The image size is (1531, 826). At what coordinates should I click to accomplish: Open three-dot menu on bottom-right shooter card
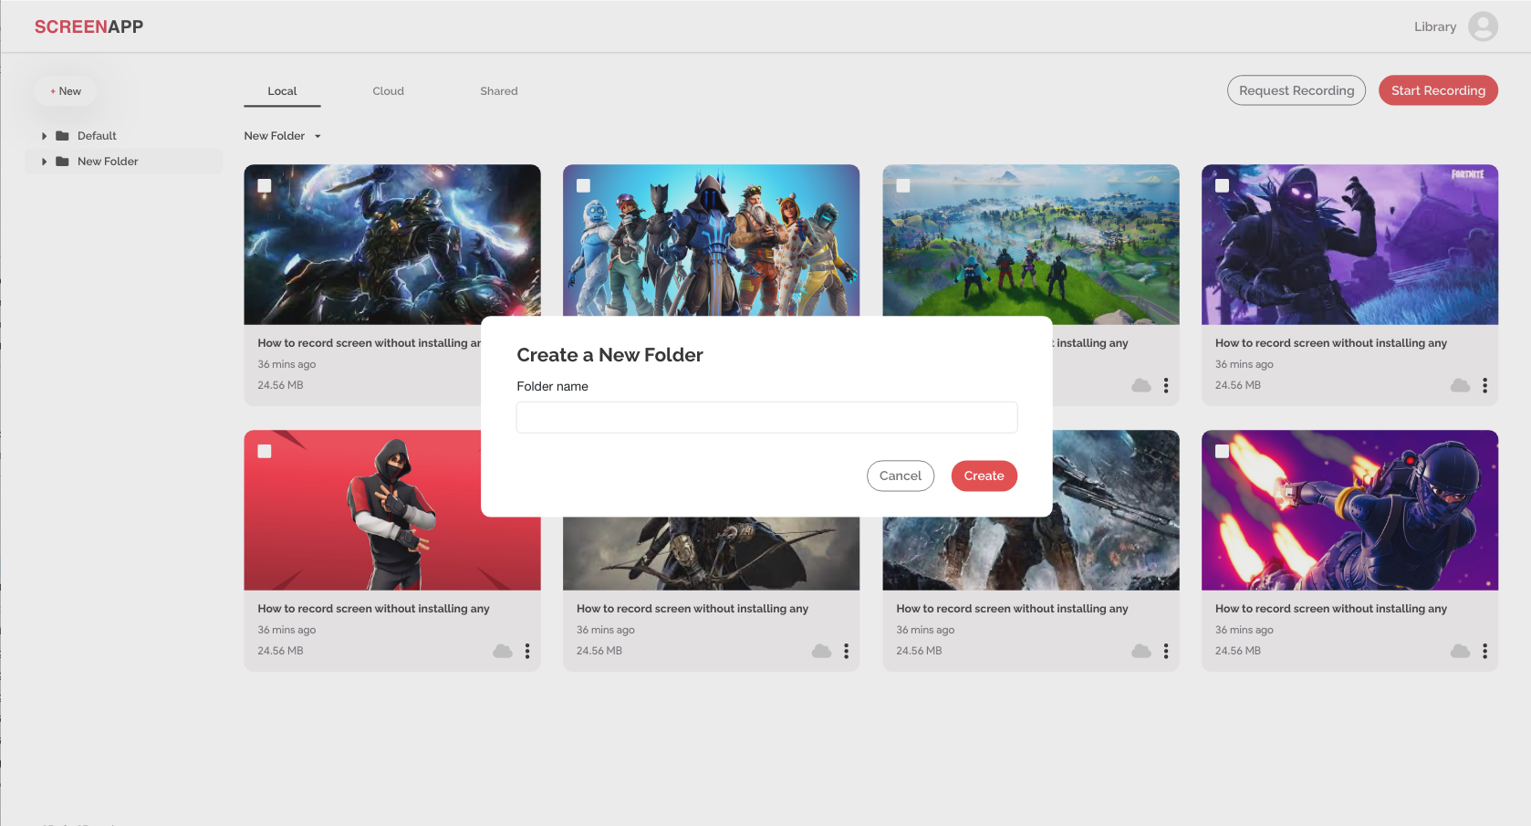[x=1484, y=651]
